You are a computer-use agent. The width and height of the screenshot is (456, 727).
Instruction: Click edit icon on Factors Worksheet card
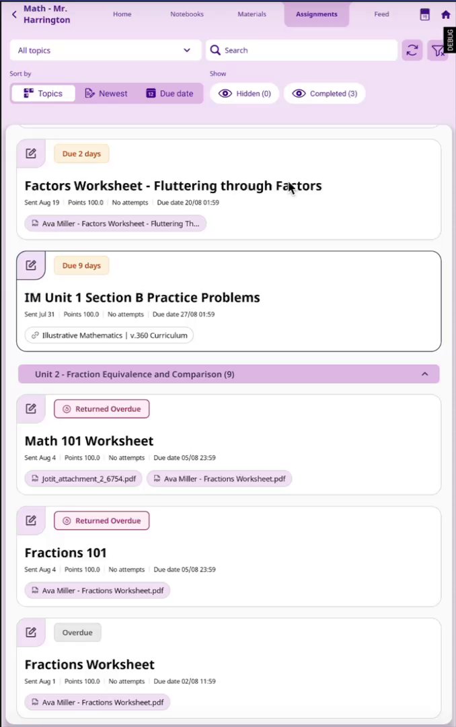click(31, 153)
